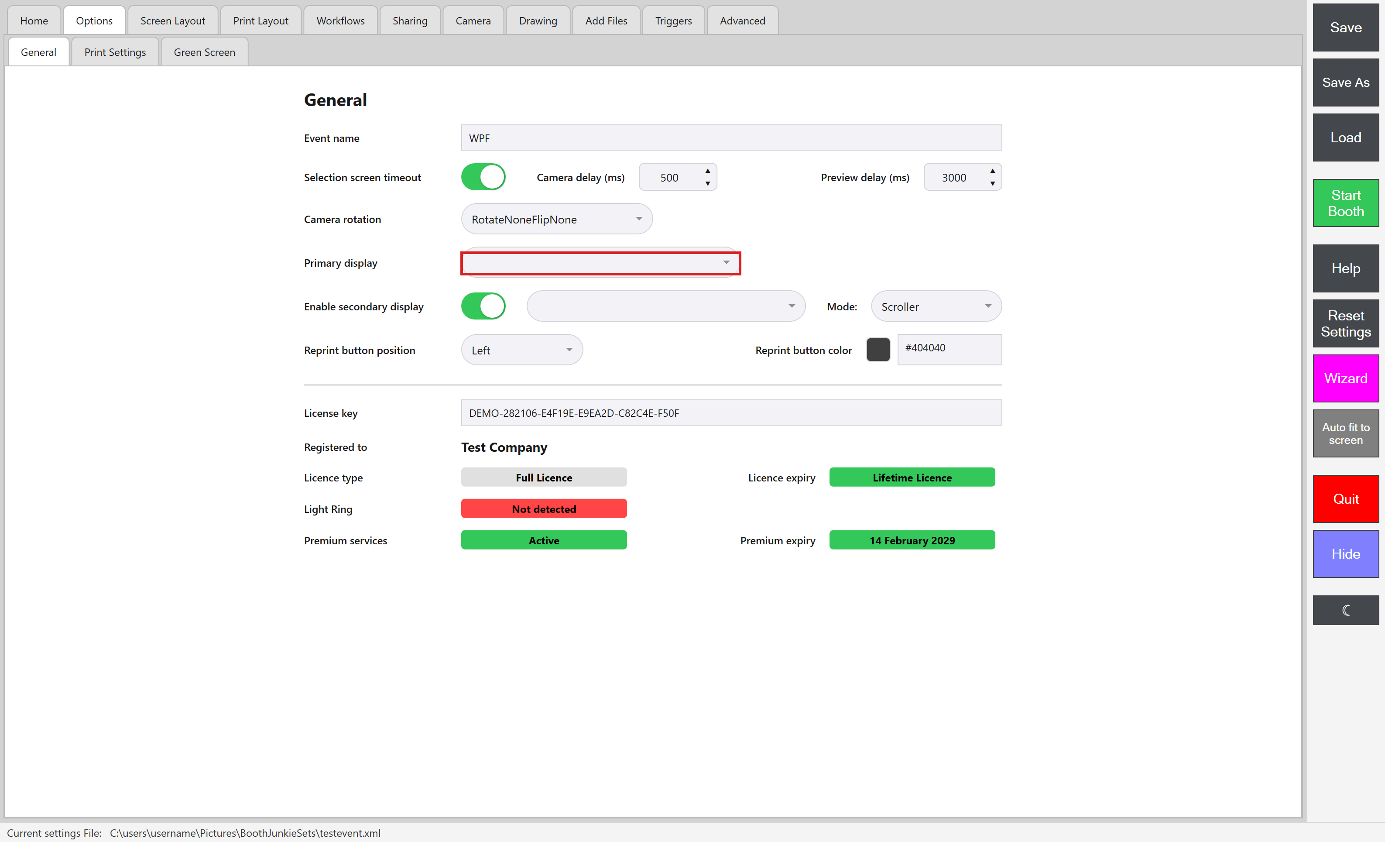This screenshot has width=1385, height=842.
Task: Open the Drawing tab
Action: click(x=537, y=21)
